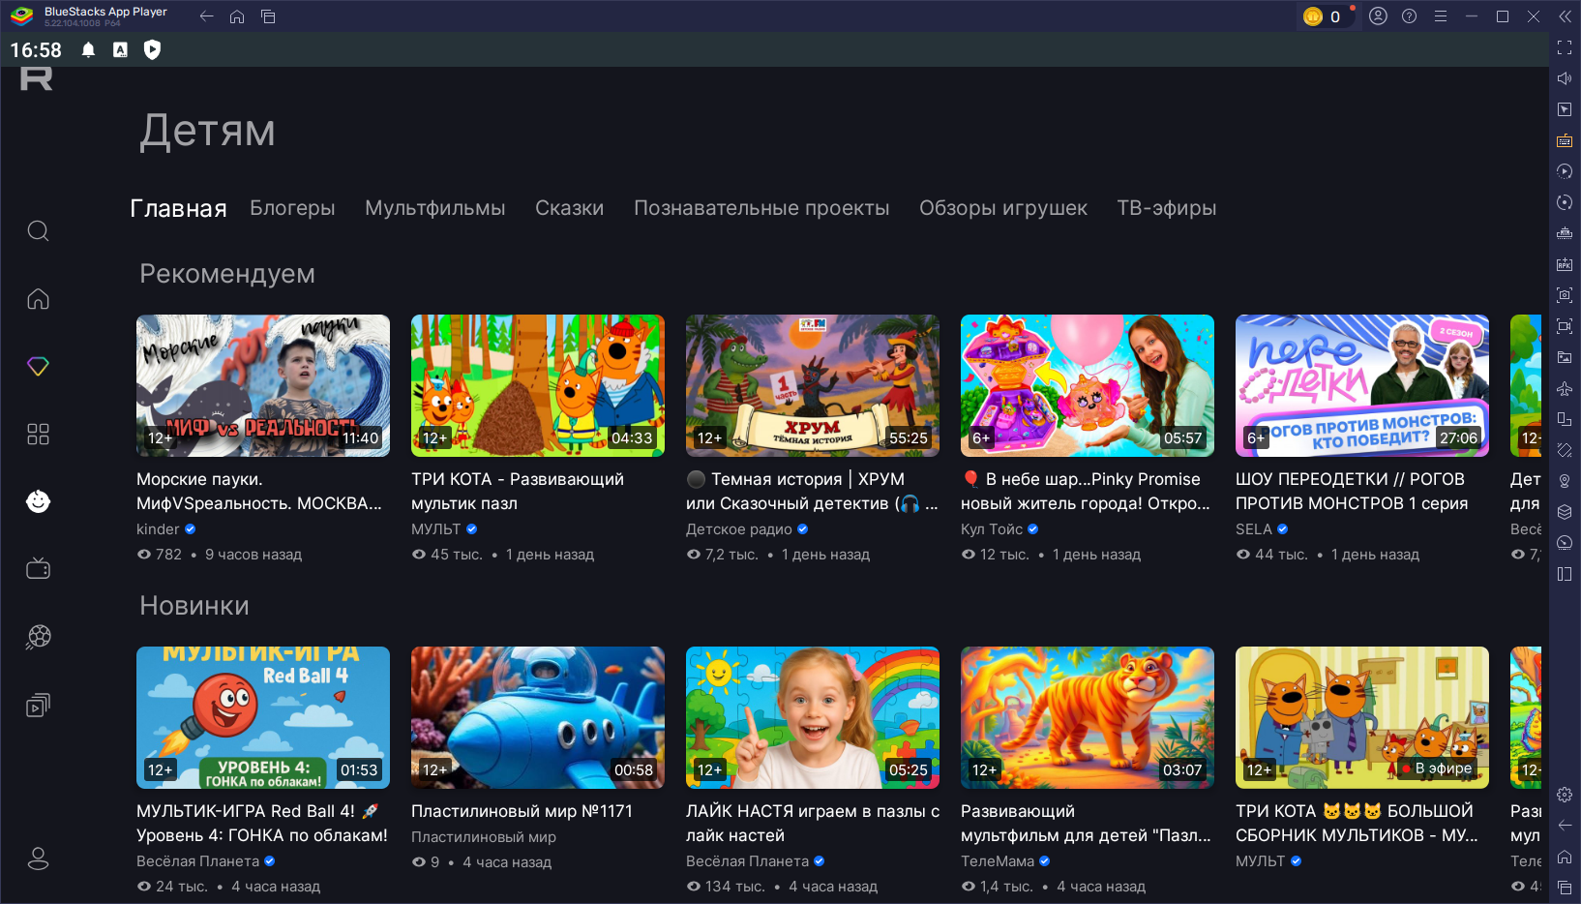This screenshot has height=904, width=1581.
Task: Open the sports soccer ball sidebar icon
Action: [x=38, y=636]
